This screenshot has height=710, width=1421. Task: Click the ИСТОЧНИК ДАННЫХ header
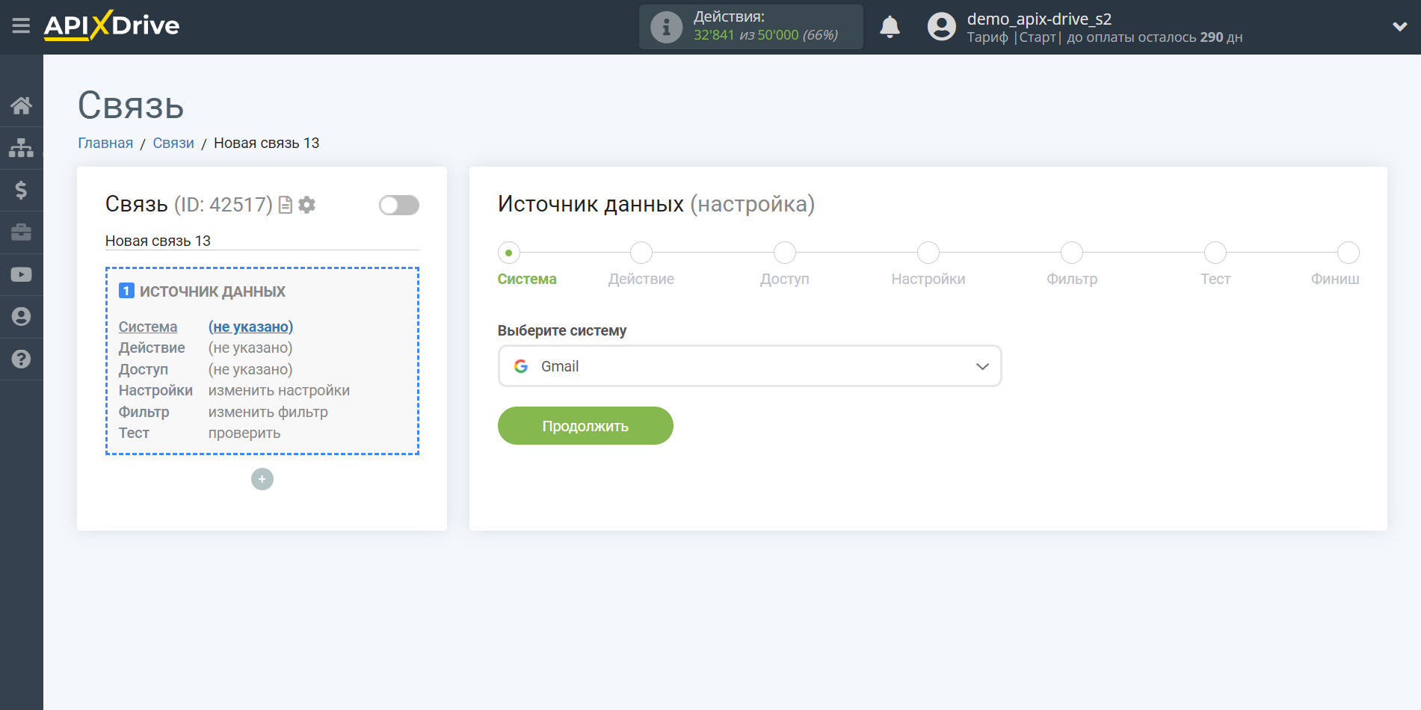(212, 291)
